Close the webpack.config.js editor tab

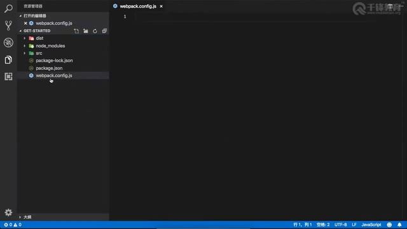click(161, 6)
